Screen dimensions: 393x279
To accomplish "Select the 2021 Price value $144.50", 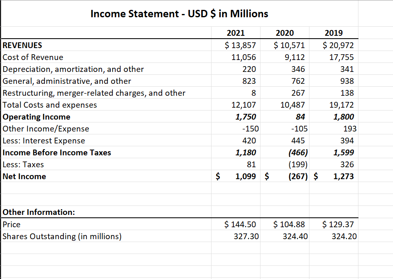I will click(x=241, y=224).
